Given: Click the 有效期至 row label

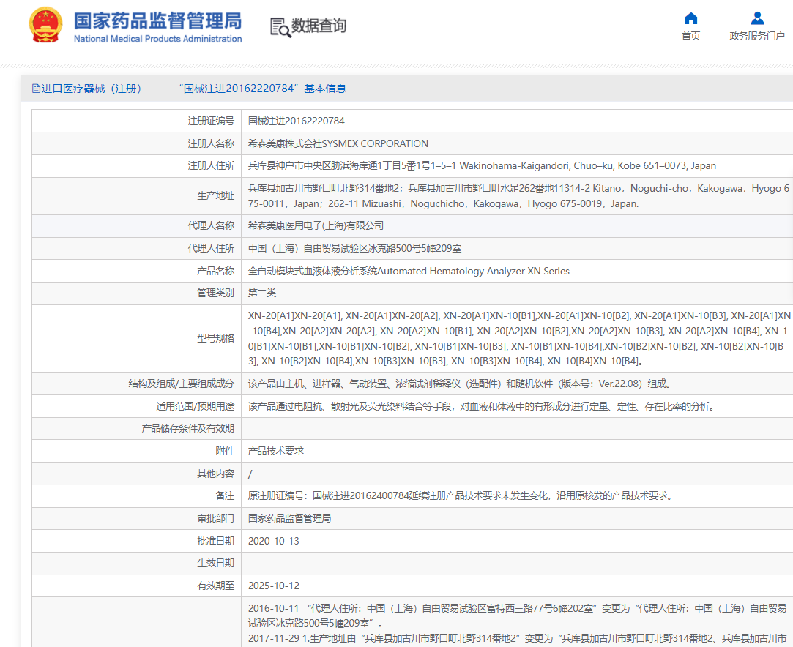Looking at the screenshot, I should point(215,586).
